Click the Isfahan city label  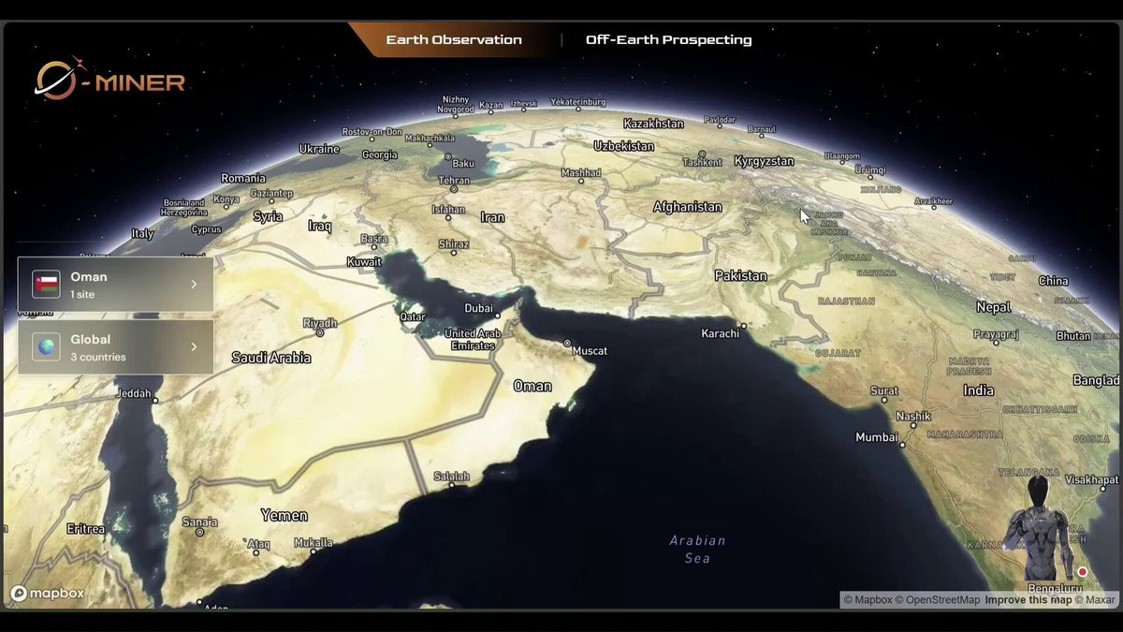(448, 210)
